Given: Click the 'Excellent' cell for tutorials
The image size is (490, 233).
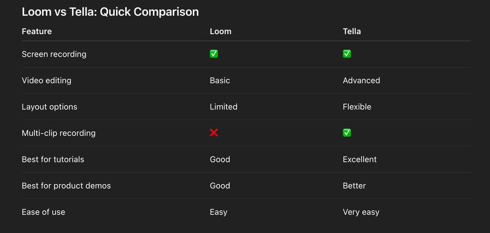Looking at the screenshot, I should pyautogui.click(x=359, y=159).
